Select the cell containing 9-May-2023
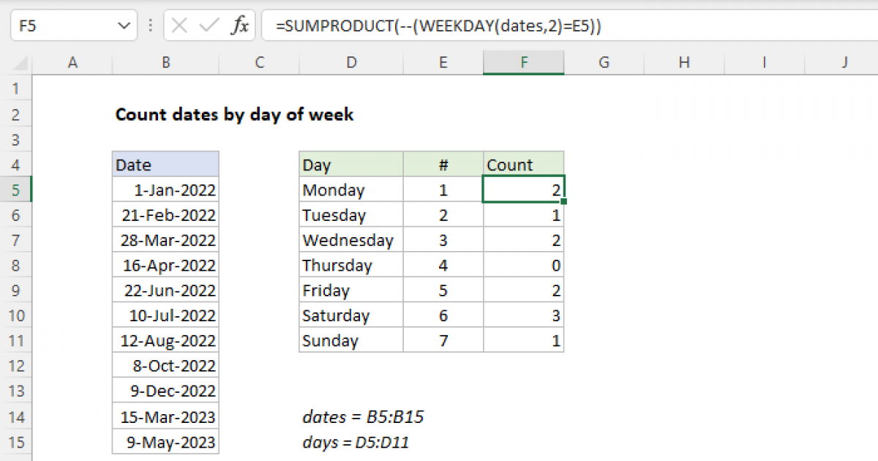Screen dimensions: 878x461 pos(165,441)
